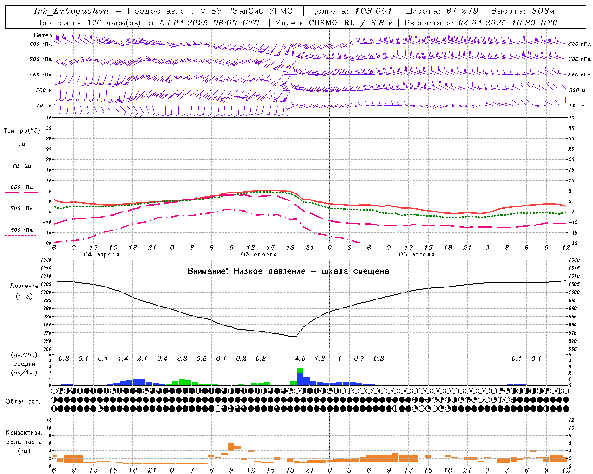Select the longitude value 108.051

pyautogui.click(x=373, y=11)
